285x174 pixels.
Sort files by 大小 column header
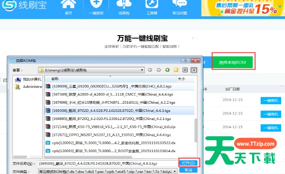pyautogui.click(x=186, y=79)
